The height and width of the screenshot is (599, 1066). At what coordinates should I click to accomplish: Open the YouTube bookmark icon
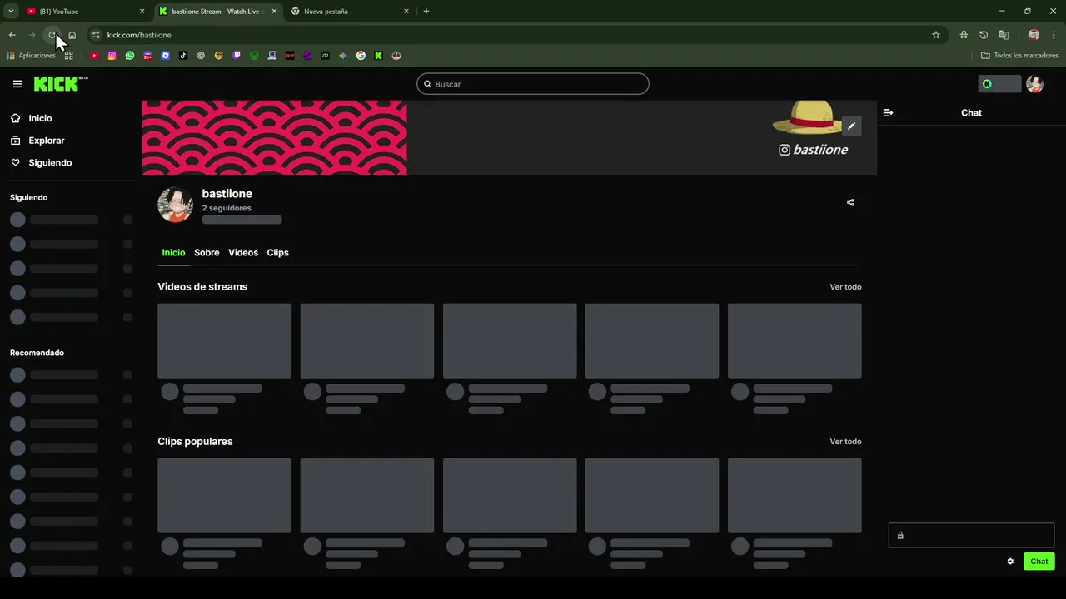(x=94, y=56)
